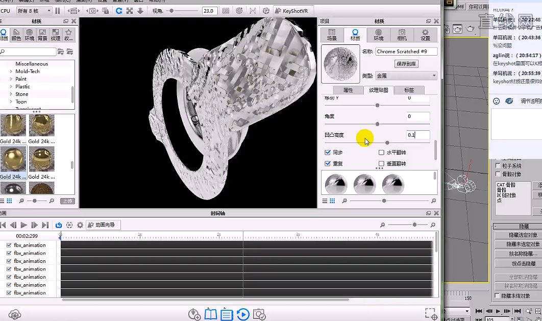Open the favorites star tab in library

tap(68, 35)
